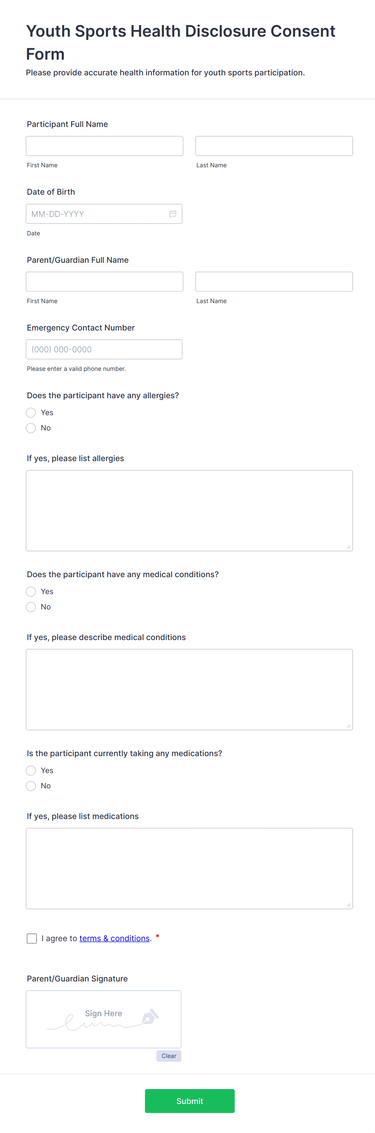Open the calendar picker for Date of Birth

pos(173,214)
